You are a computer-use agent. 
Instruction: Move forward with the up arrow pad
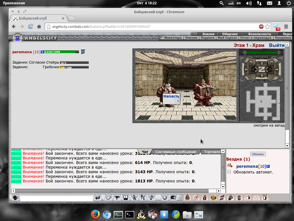click(262, 63)
